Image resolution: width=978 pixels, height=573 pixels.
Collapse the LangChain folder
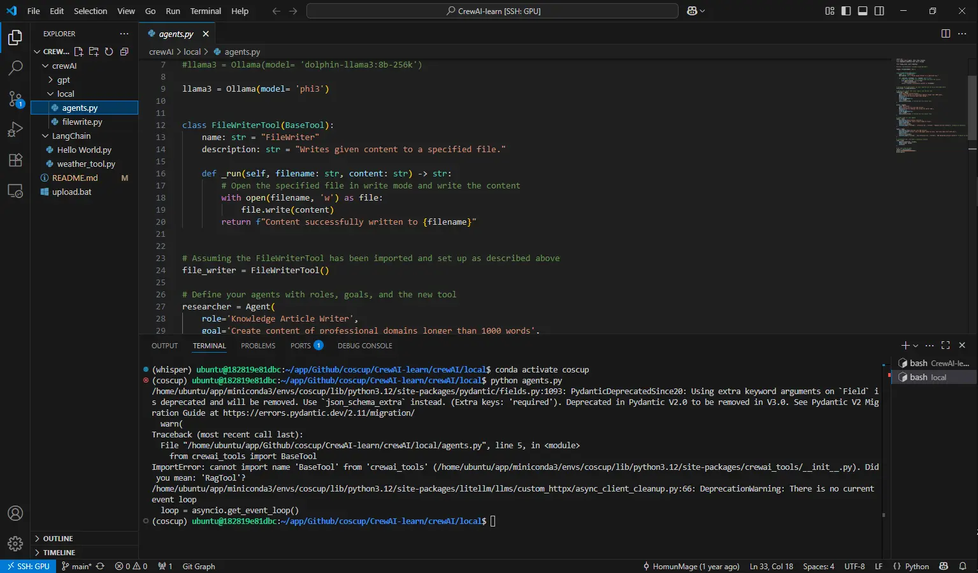(x=71, y=136)
